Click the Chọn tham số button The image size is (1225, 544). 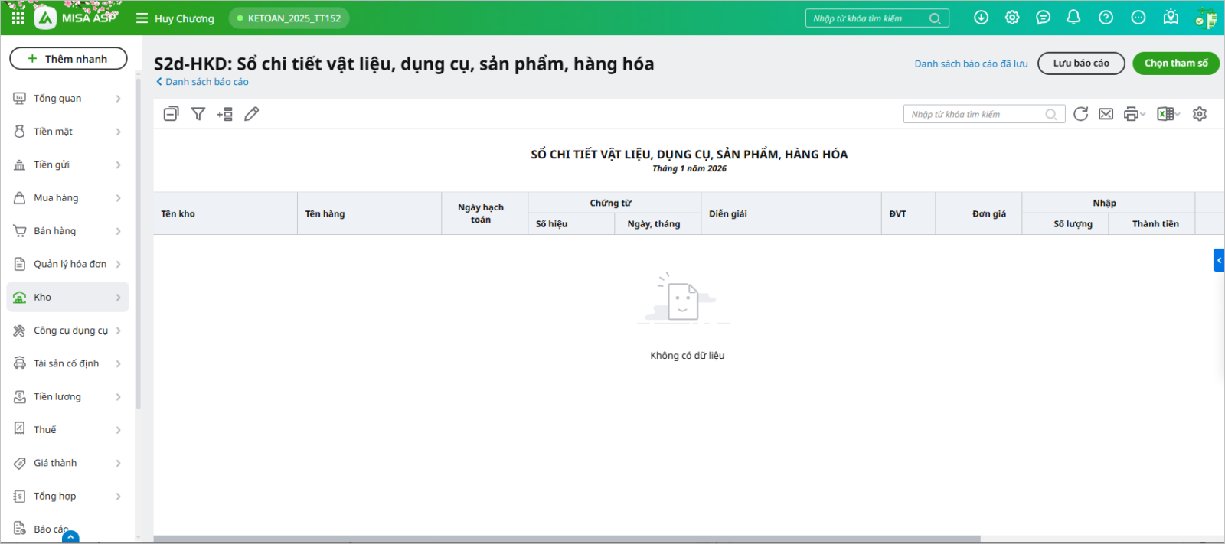(x=1175, y=64)
